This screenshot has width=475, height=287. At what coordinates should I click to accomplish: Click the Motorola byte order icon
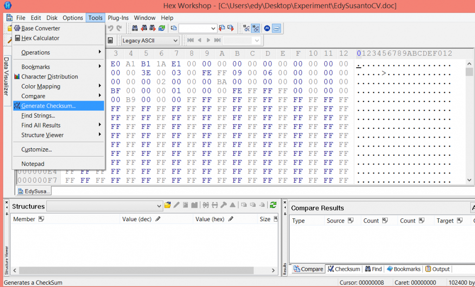click(267, 28)
